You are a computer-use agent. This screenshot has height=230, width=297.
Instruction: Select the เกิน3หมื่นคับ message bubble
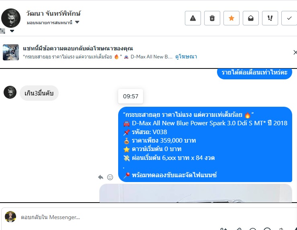click(x=39, y=93)
